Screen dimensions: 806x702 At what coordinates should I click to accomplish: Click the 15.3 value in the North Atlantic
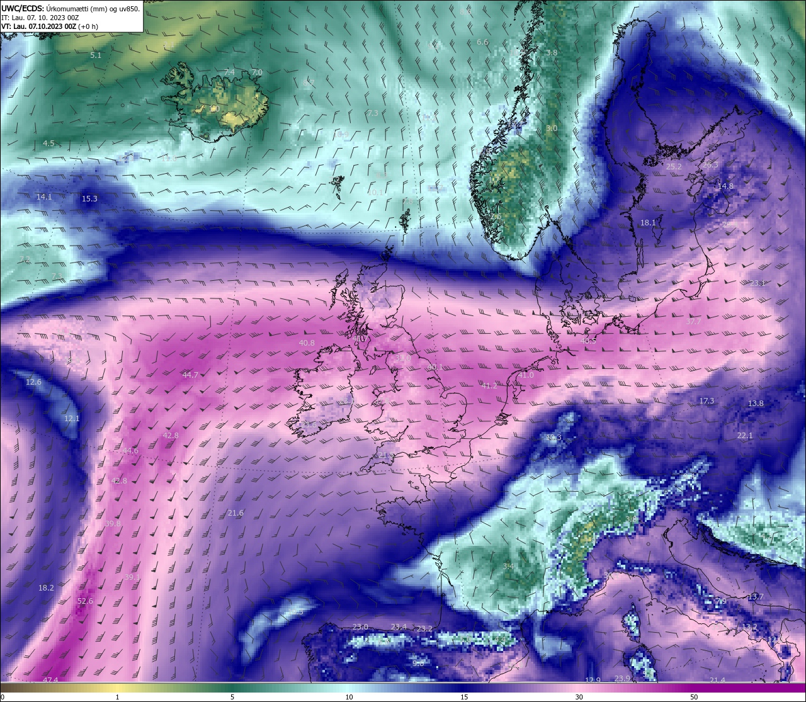89,199
